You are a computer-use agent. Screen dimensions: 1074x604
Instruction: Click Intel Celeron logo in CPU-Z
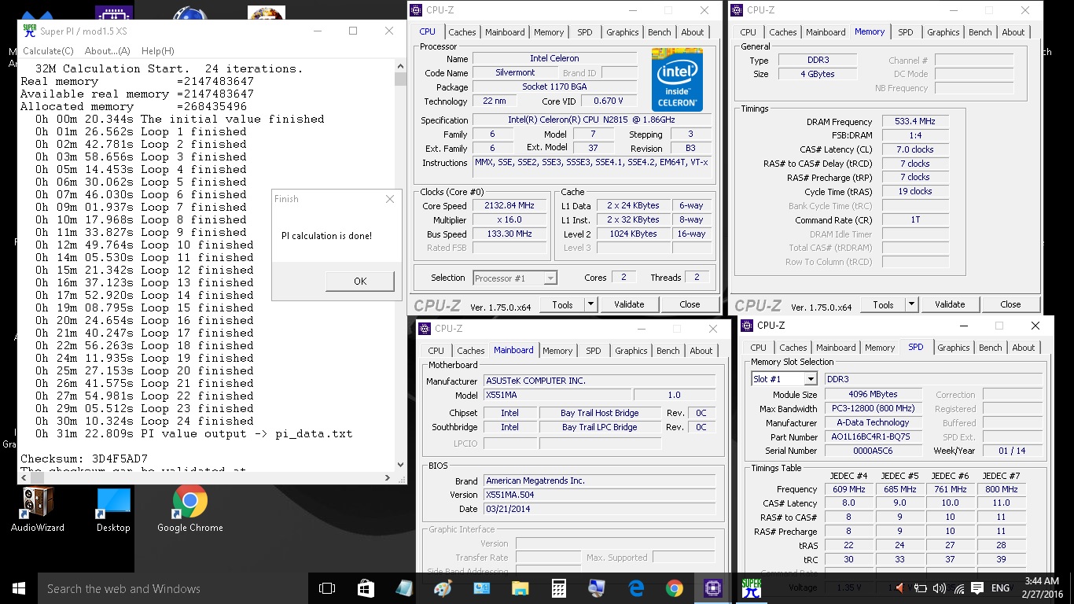pyautogui.click(x=677, y=79)
